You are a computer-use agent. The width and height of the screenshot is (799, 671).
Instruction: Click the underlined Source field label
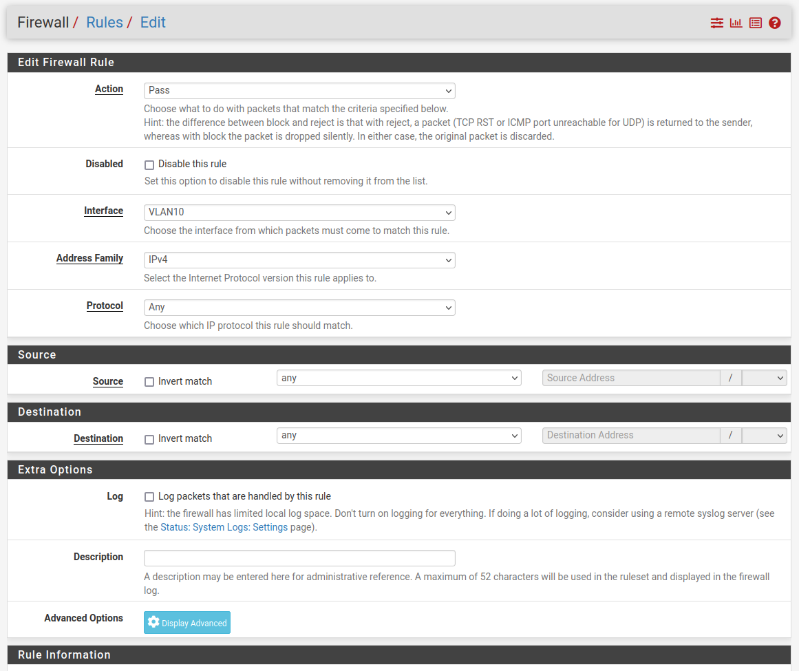tap(108, 381)
